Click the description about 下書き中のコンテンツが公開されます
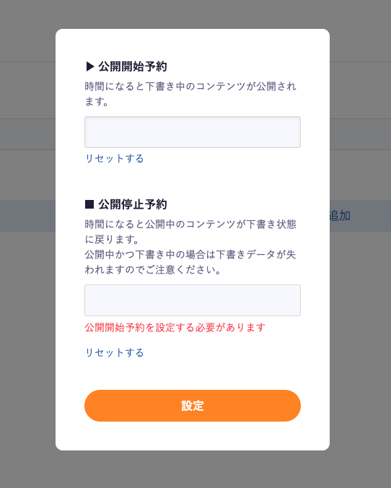The image size is (391, 488). [190, 94]
